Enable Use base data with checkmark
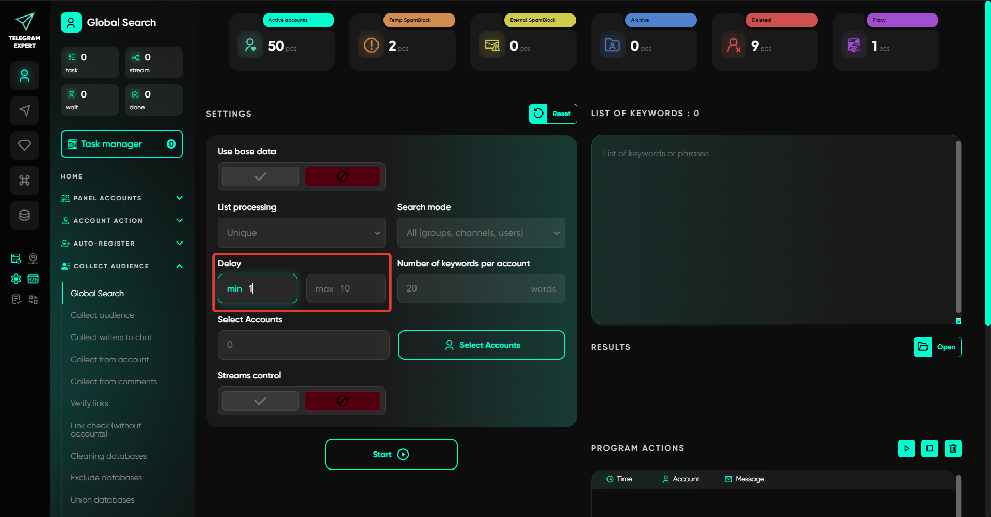This screenshot has width=991, height=517. pos(261,176)
